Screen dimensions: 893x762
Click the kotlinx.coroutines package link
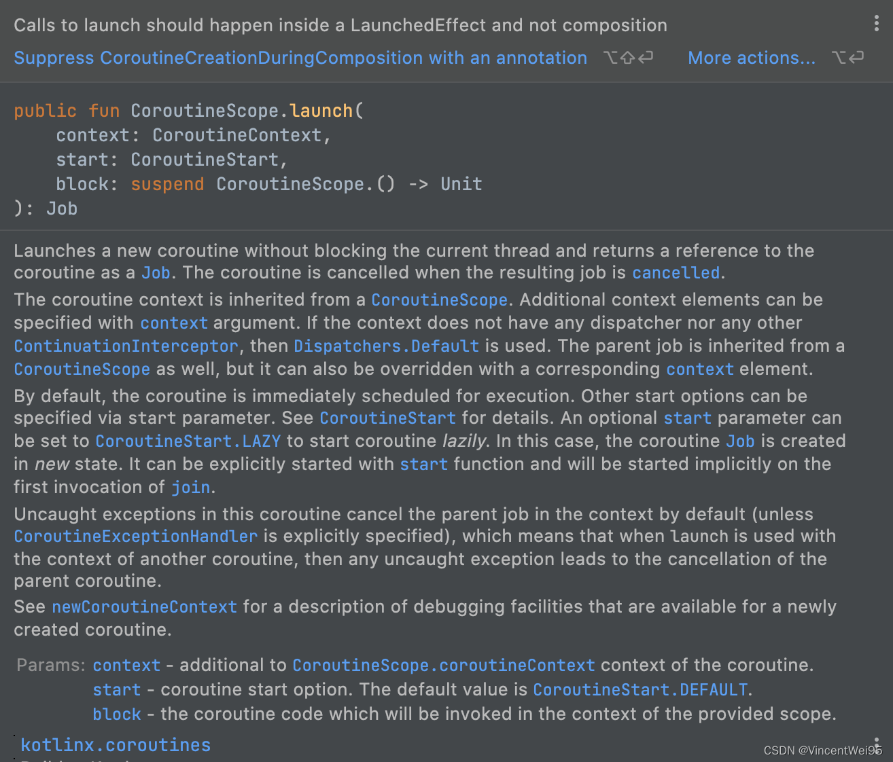(x=115, y=745)
